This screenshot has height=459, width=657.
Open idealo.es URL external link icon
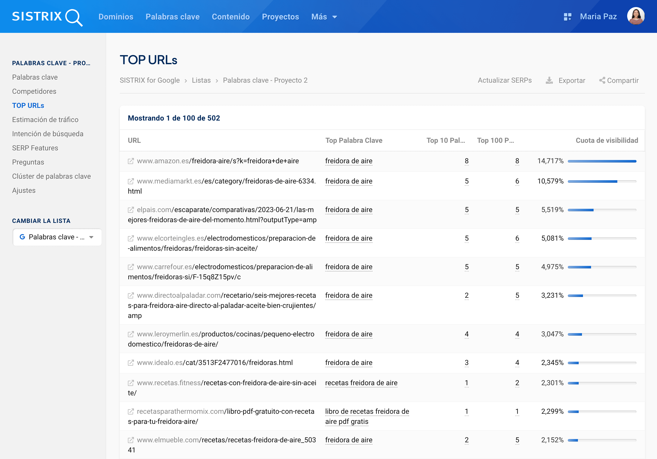131,363
